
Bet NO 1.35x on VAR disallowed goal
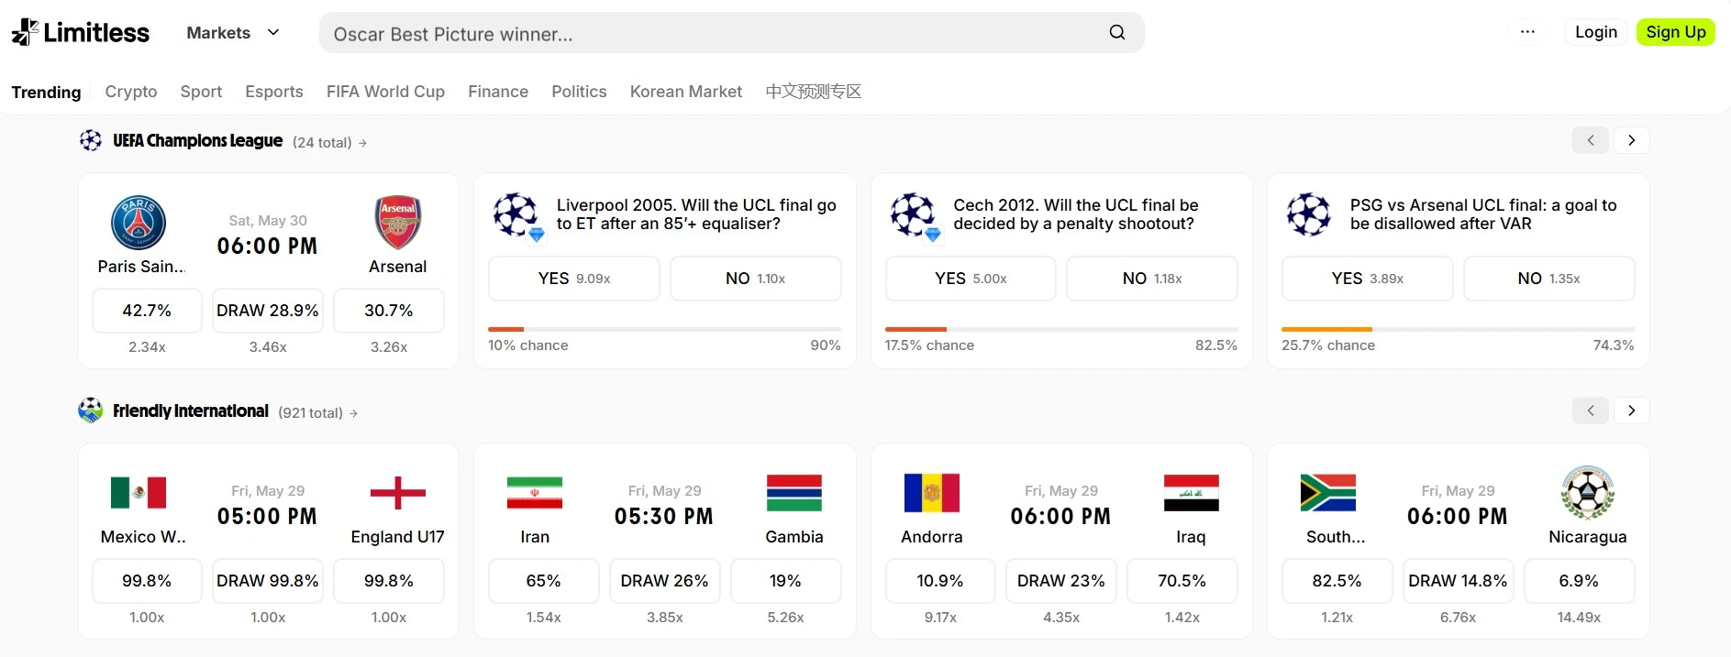point(1549,279)
